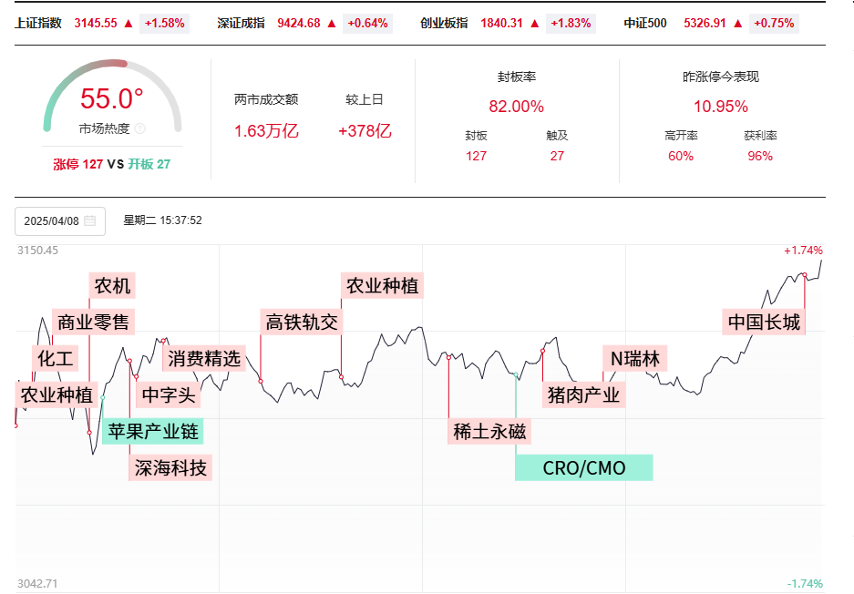Click the 苹果产业链 green chart tag
Image resolution: width=854 pixels, height=594 pixels.
(x=153, y=431)
